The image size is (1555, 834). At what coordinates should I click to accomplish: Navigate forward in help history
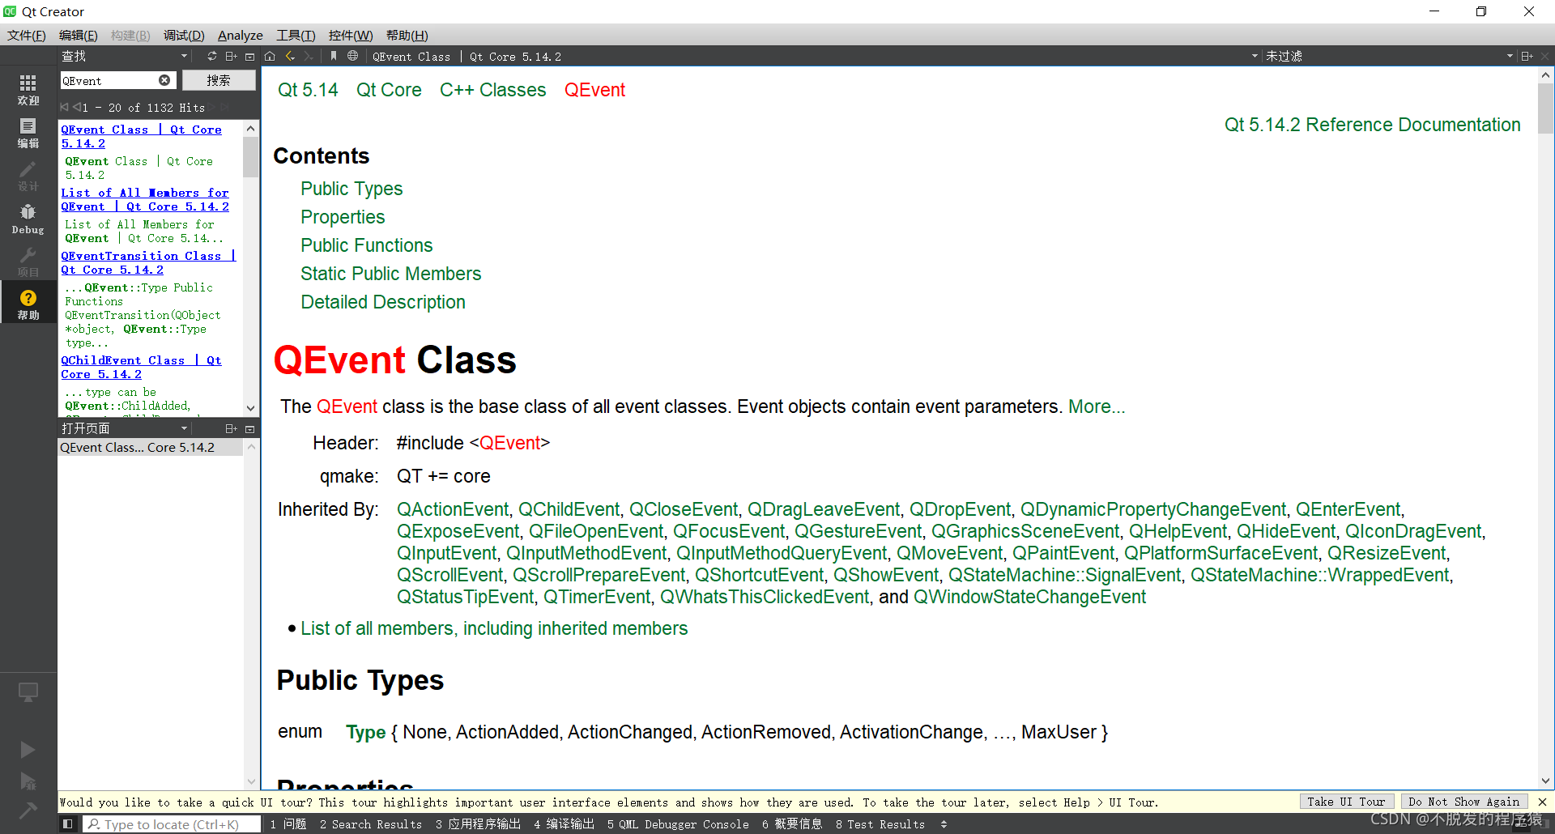pos(309,56)
